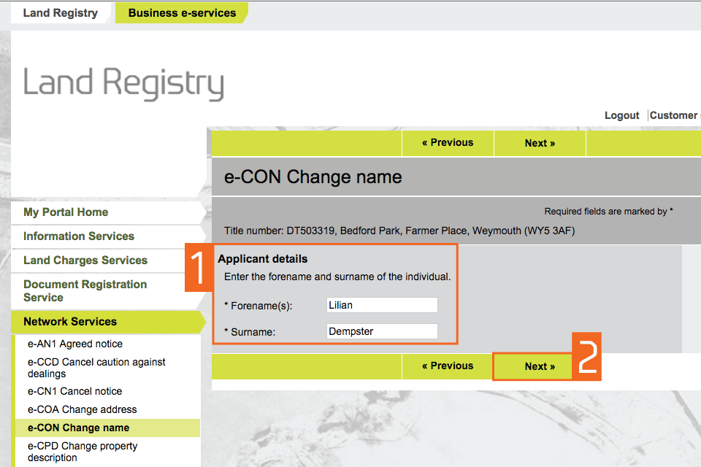Screen dimensions: 701x467
Task: Click the e-CON Change name page heading
Action: (x=313, y=177)
